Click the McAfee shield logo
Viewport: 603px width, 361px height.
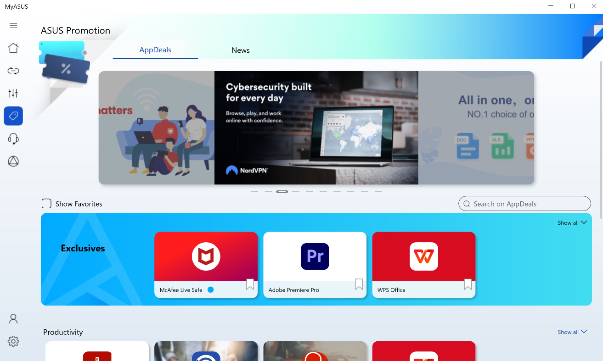[206, 256]
